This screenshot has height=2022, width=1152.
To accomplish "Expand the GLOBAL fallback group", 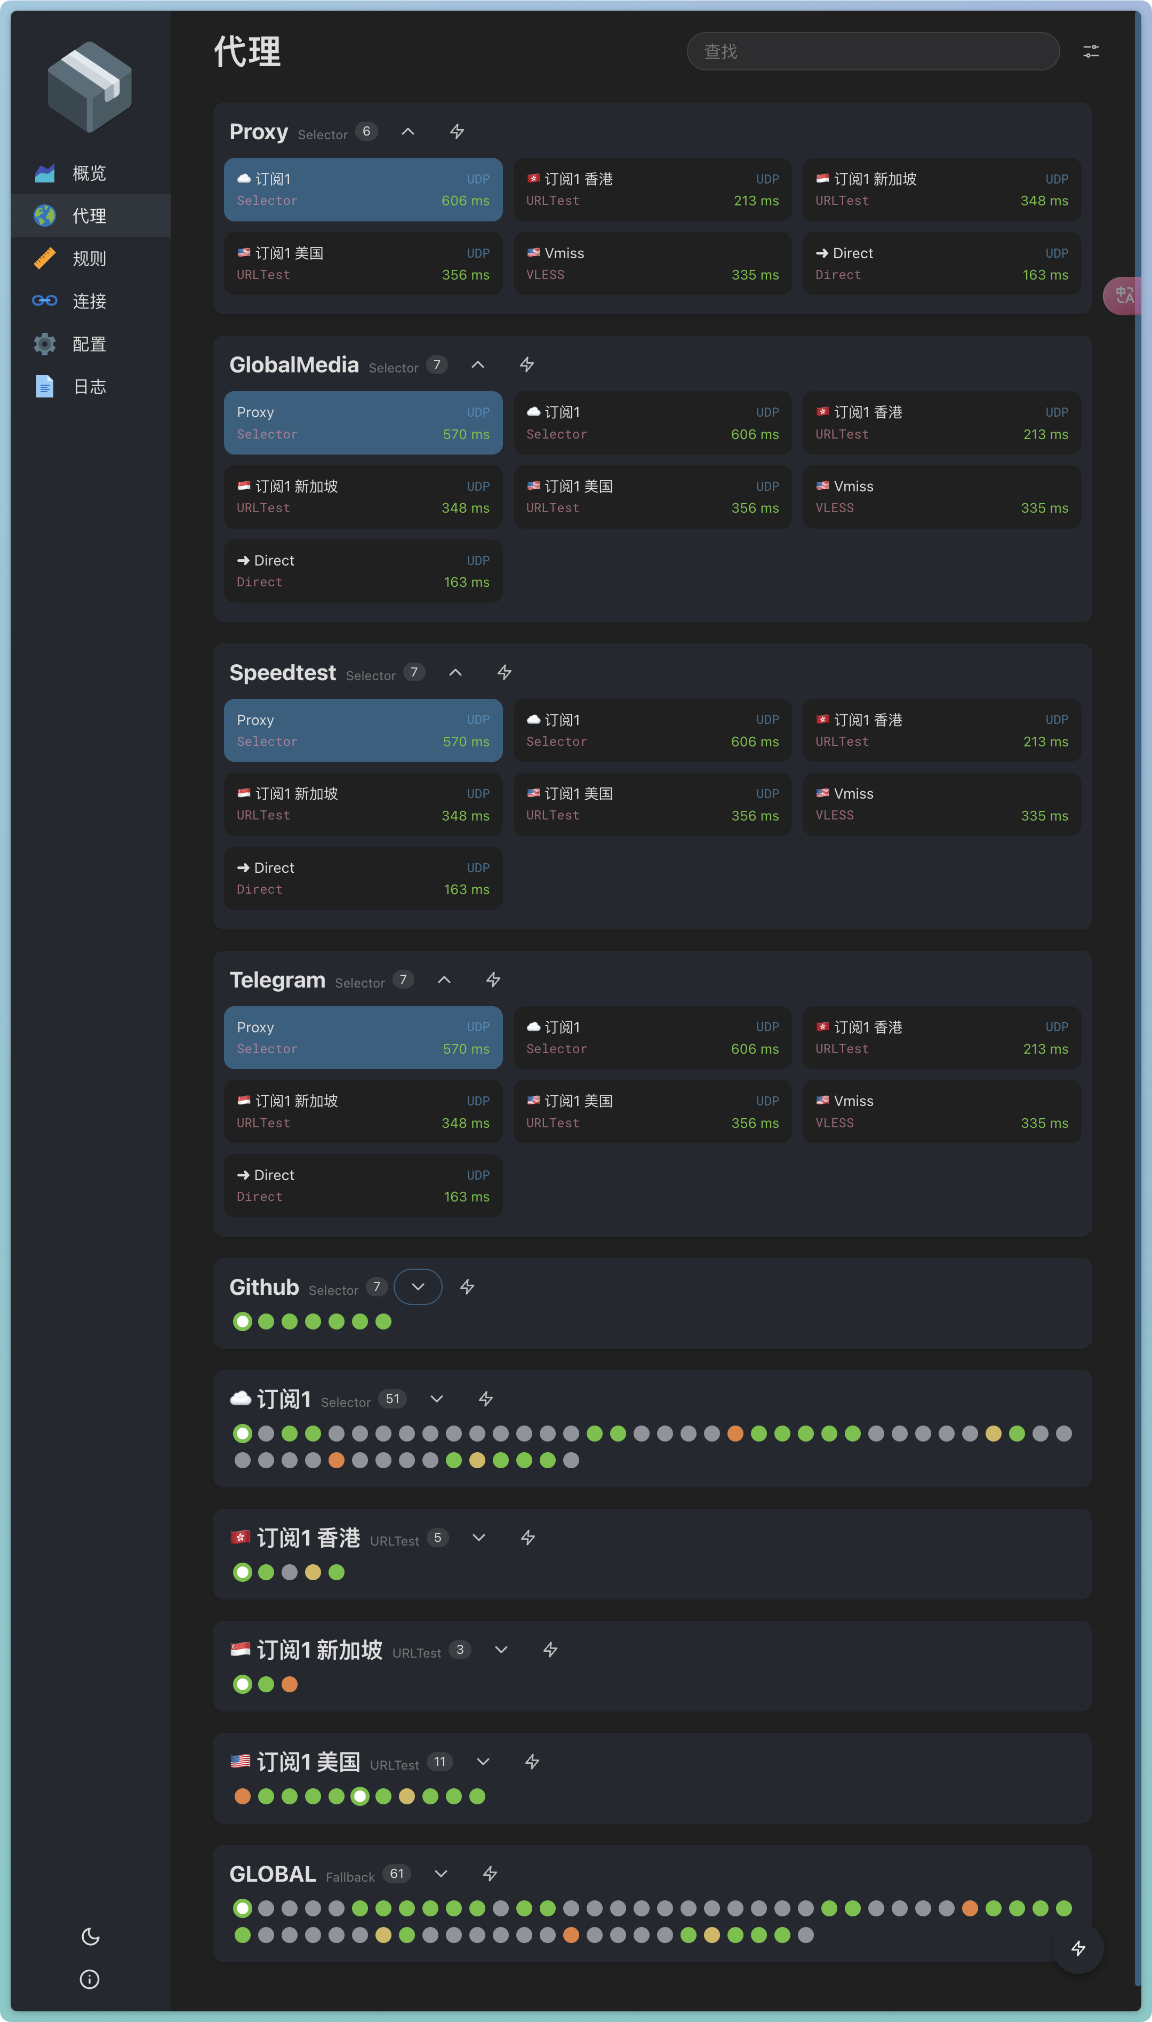I will (x=441, y=1873).
